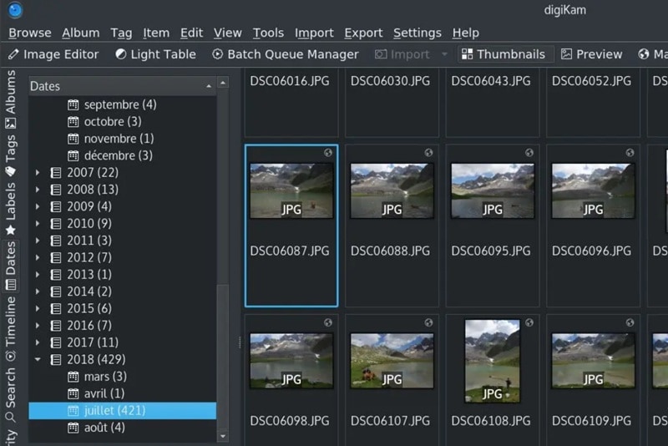Expand the 2012 (7) year node
Image resolution: width=668 pixels, height=446 pixels.
tap(38, 258)
